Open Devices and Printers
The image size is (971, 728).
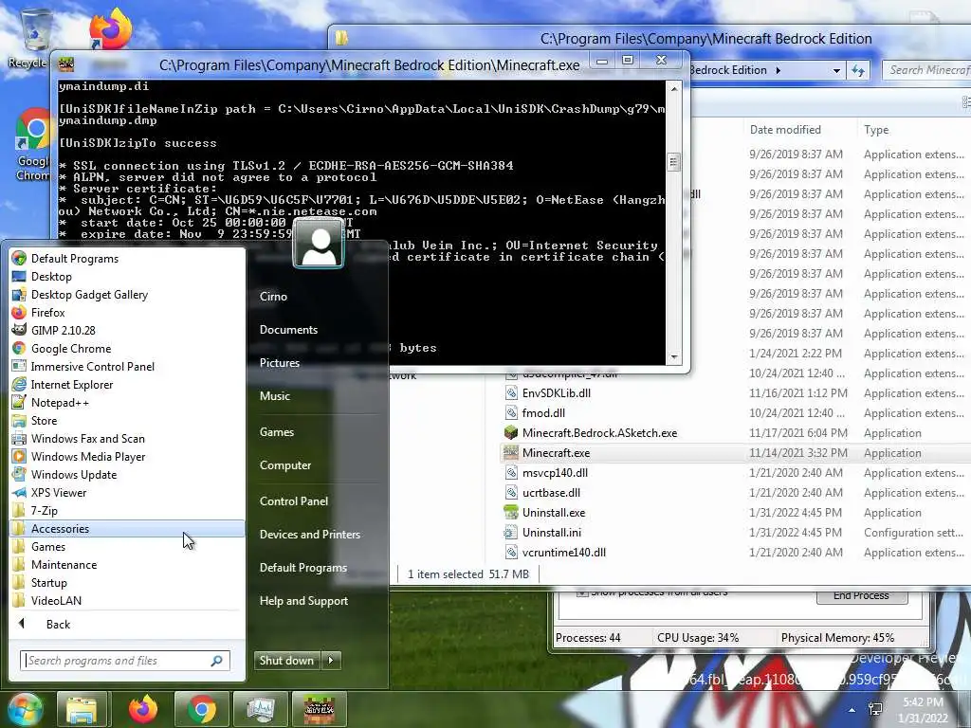tap(310, 535)
